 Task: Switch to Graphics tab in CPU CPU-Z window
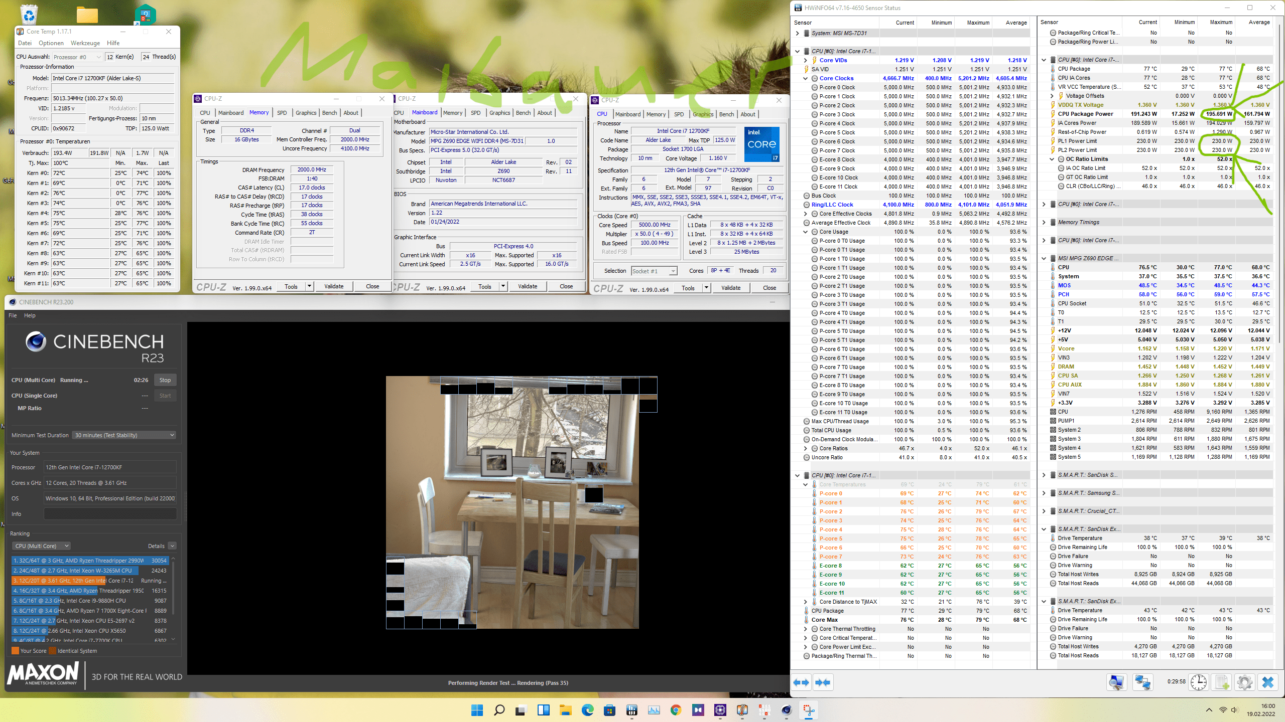coord(703,114)
